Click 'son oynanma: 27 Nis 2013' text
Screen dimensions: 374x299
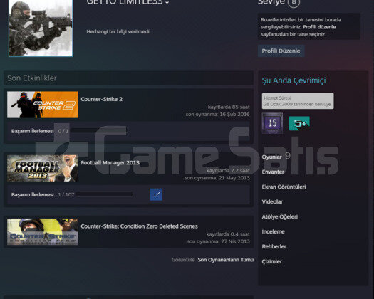coord(218,241)
